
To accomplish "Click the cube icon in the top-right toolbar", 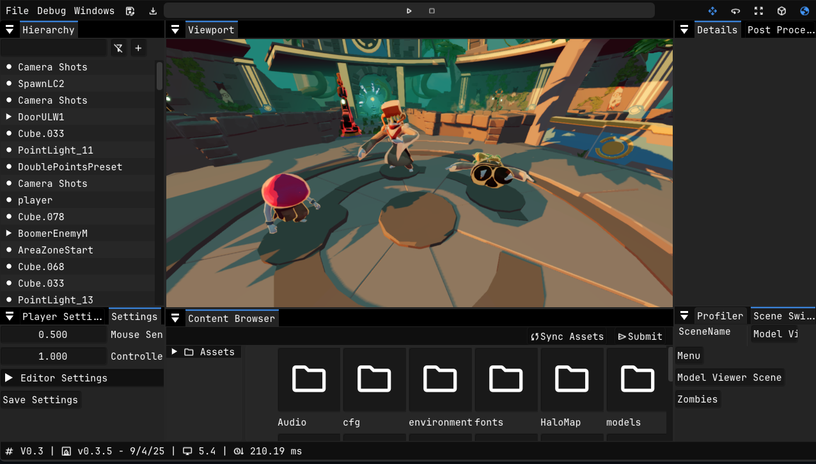I will click(x=781, y=11).
